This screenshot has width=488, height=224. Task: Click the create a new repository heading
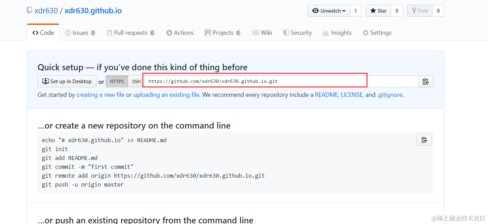[x=134, y=125]
